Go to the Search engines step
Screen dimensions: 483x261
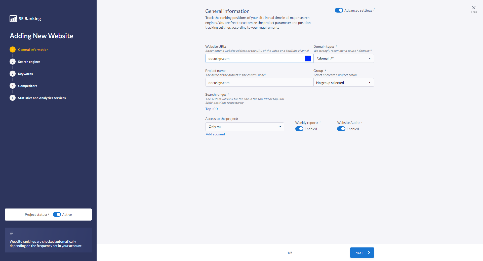(x=29, y=62)
